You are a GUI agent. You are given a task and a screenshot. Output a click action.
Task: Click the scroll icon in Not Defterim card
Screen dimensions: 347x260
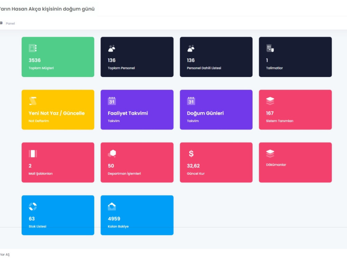(x=33, y=101)
